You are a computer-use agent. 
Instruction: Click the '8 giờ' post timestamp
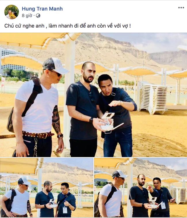coord(27,16)
